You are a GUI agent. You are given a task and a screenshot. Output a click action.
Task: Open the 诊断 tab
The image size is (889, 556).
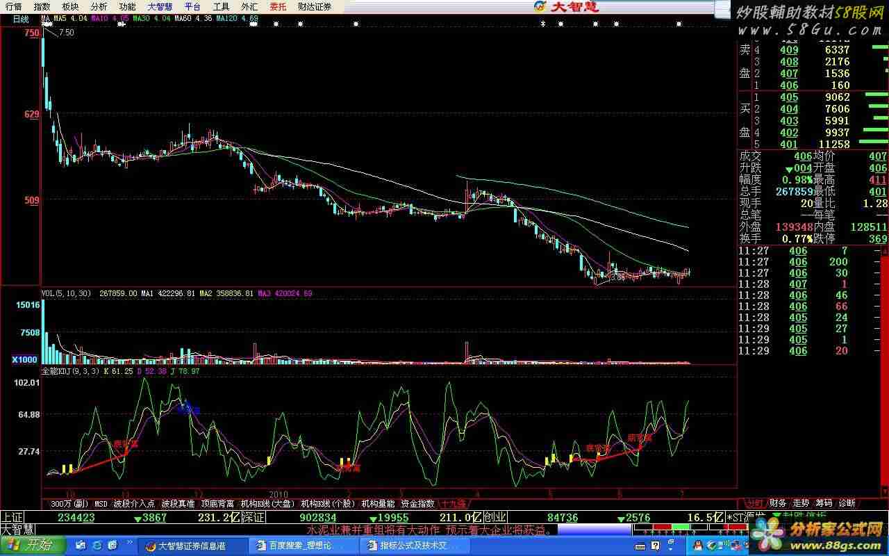point(847,503)
